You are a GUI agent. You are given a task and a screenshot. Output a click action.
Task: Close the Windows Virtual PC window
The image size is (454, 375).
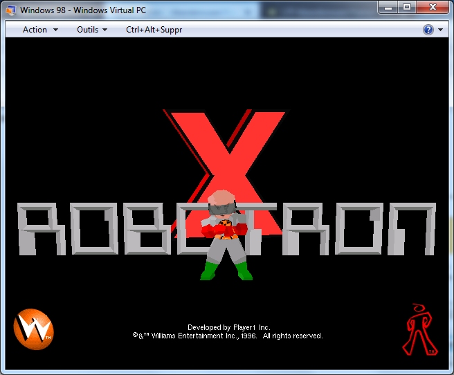(433, 7)
